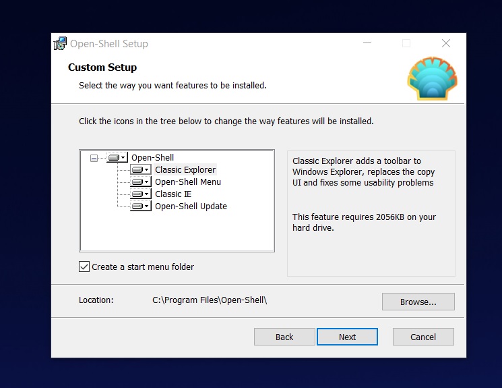The image size is (502, 388).
Task: Click the install path C:\Program Files\Open-Shell\
Action: [x=210, y=300]
